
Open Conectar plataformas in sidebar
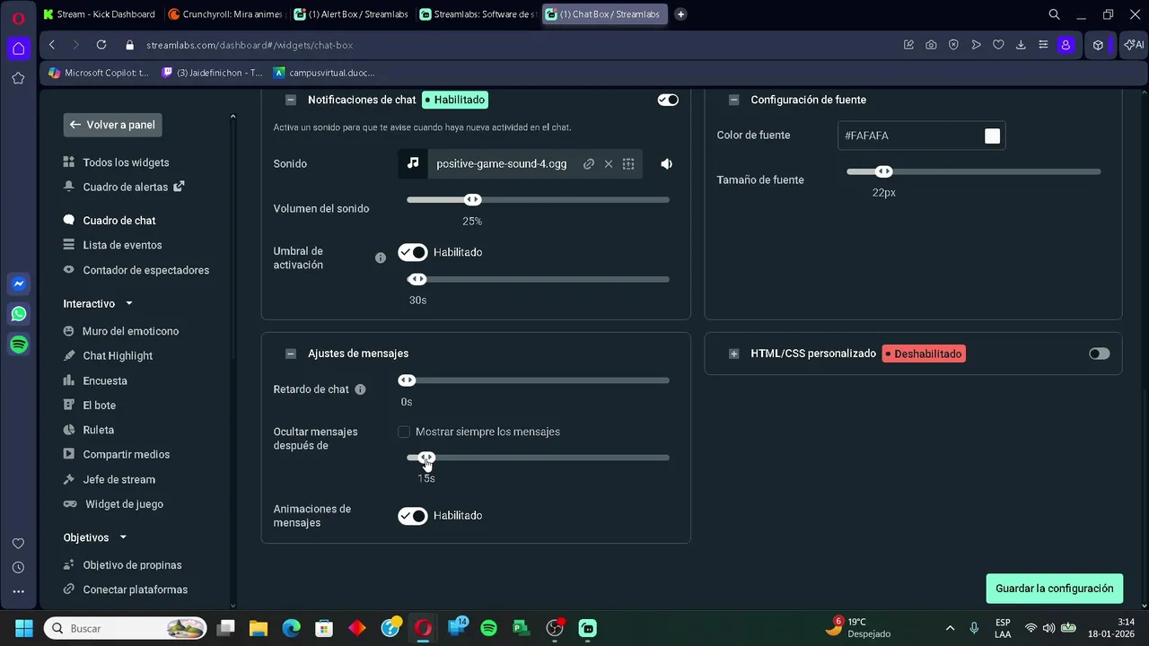[x=135, y=589]
